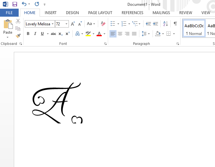Click the Sort A to Z icon
215x167 pixels.
click(x=165, y=24)
